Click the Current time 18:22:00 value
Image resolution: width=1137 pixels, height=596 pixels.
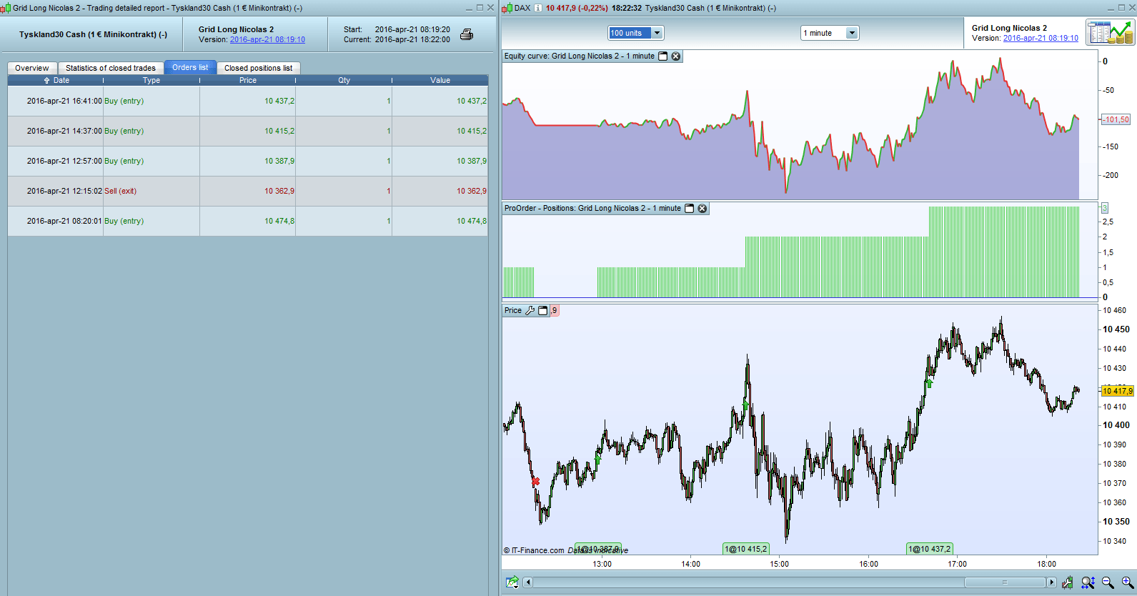[x=412, y=39]
